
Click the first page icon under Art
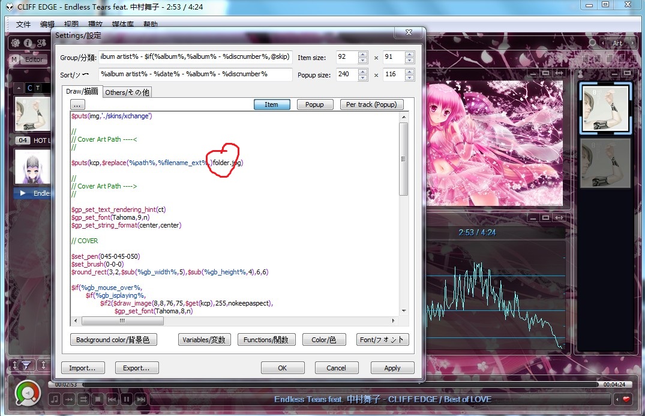click(586, 59)
